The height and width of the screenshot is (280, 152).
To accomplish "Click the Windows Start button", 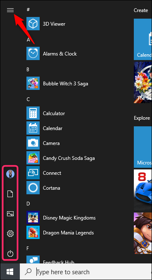I will coord(10,272).
